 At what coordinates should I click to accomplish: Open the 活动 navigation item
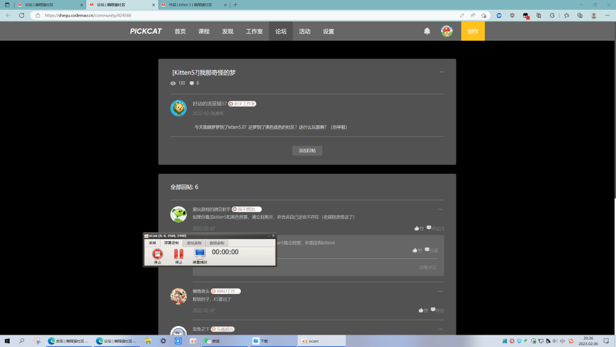pyautogui.click(x=304, y=31)
